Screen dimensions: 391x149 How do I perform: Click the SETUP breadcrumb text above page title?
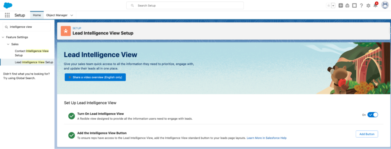click(x=77, y=28)
